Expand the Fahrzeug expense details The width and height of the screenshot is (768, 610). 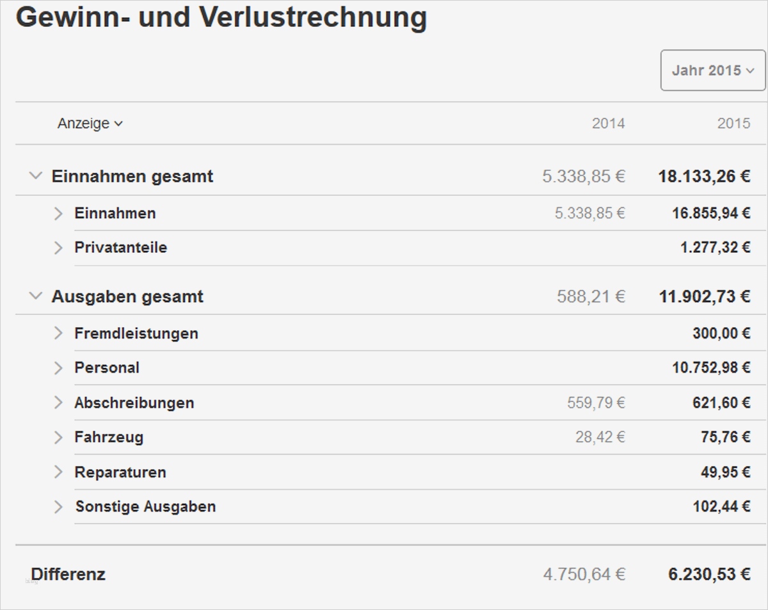[x=58, y=437]
